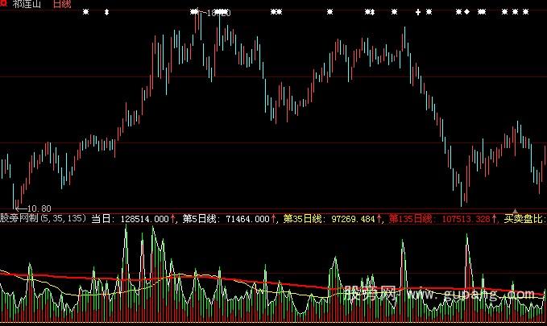Select the 日线 period label

click(x=61, y=5)
